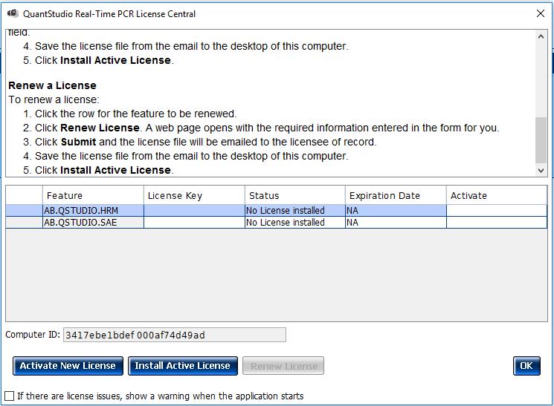Image resolution: width=554 pixels, height=406 pixels.
Task: Click the HRM row License Key cell
Action: click(x=194, y=211)
